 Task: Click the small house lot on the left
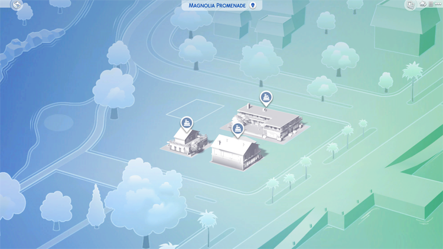pyautogui.click(x=185, y=143)
